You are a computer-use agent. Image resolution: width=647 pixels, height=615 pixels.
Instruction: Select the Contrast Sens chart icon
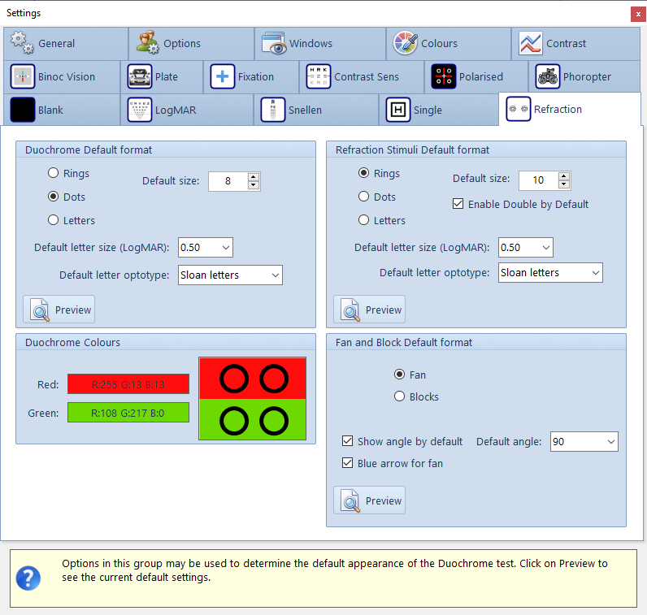tap(319, 77)
